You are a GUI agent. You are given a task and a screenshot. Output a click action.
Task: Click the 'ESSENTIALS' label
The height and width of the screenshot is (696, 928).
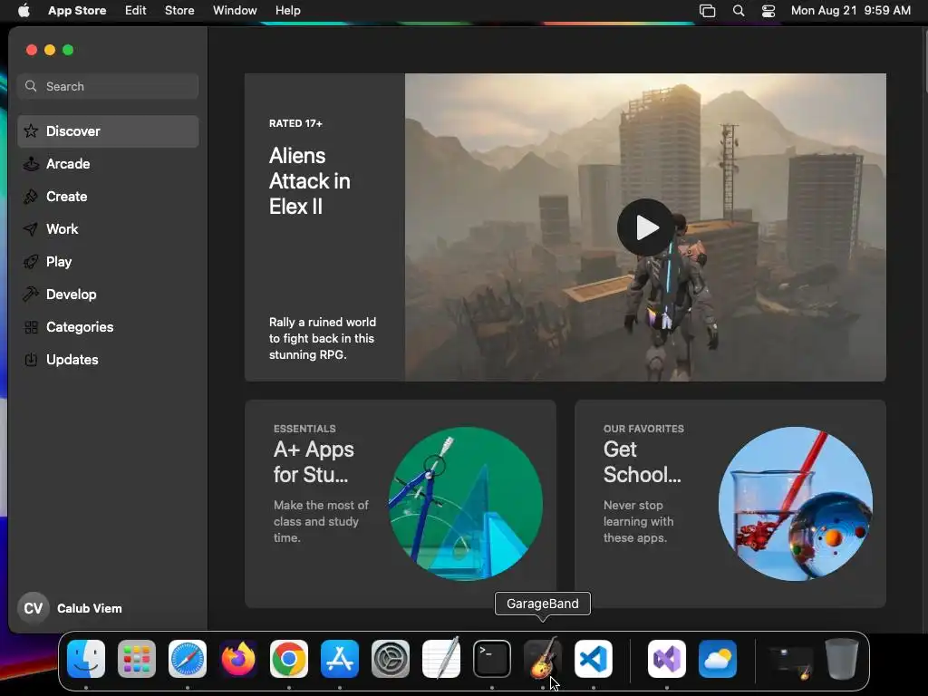click(304, 429)
